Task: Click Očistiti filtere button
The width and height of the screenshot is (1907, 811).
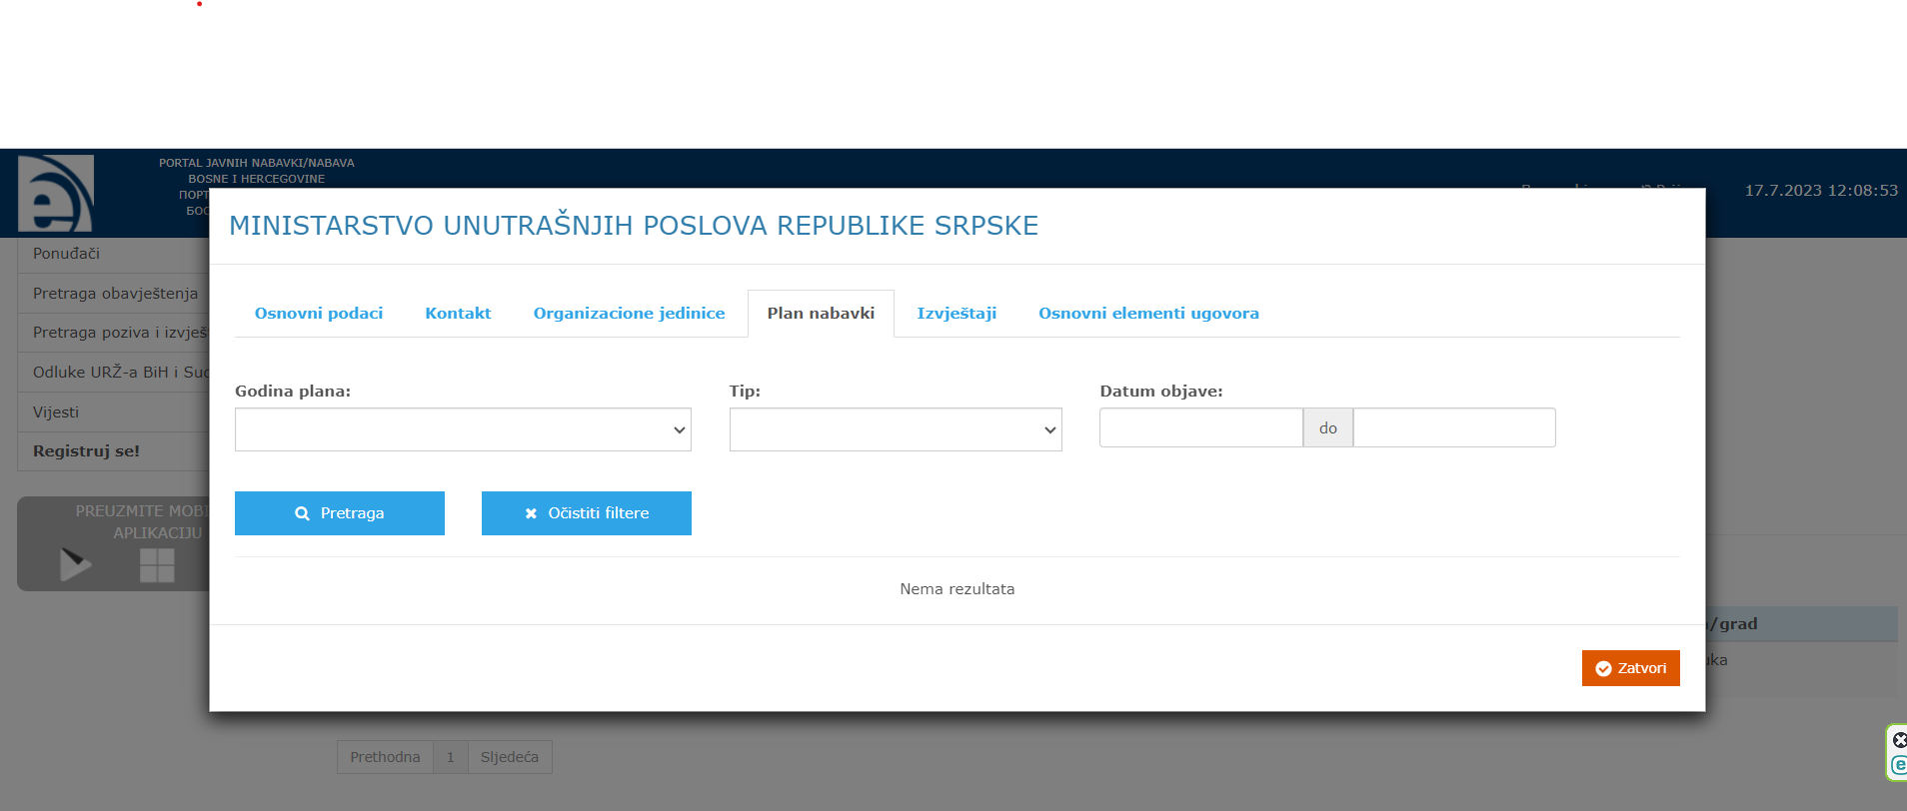Action: (x=587, y=513)
